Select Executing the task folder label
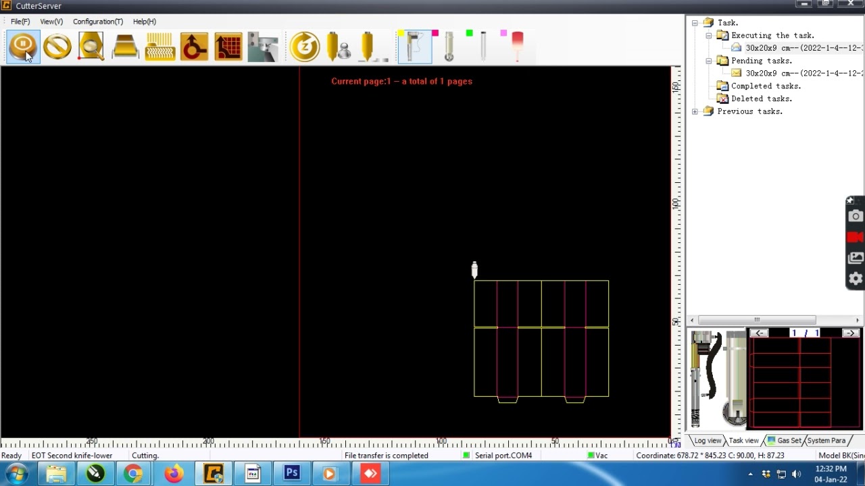 tap(772, 35)
